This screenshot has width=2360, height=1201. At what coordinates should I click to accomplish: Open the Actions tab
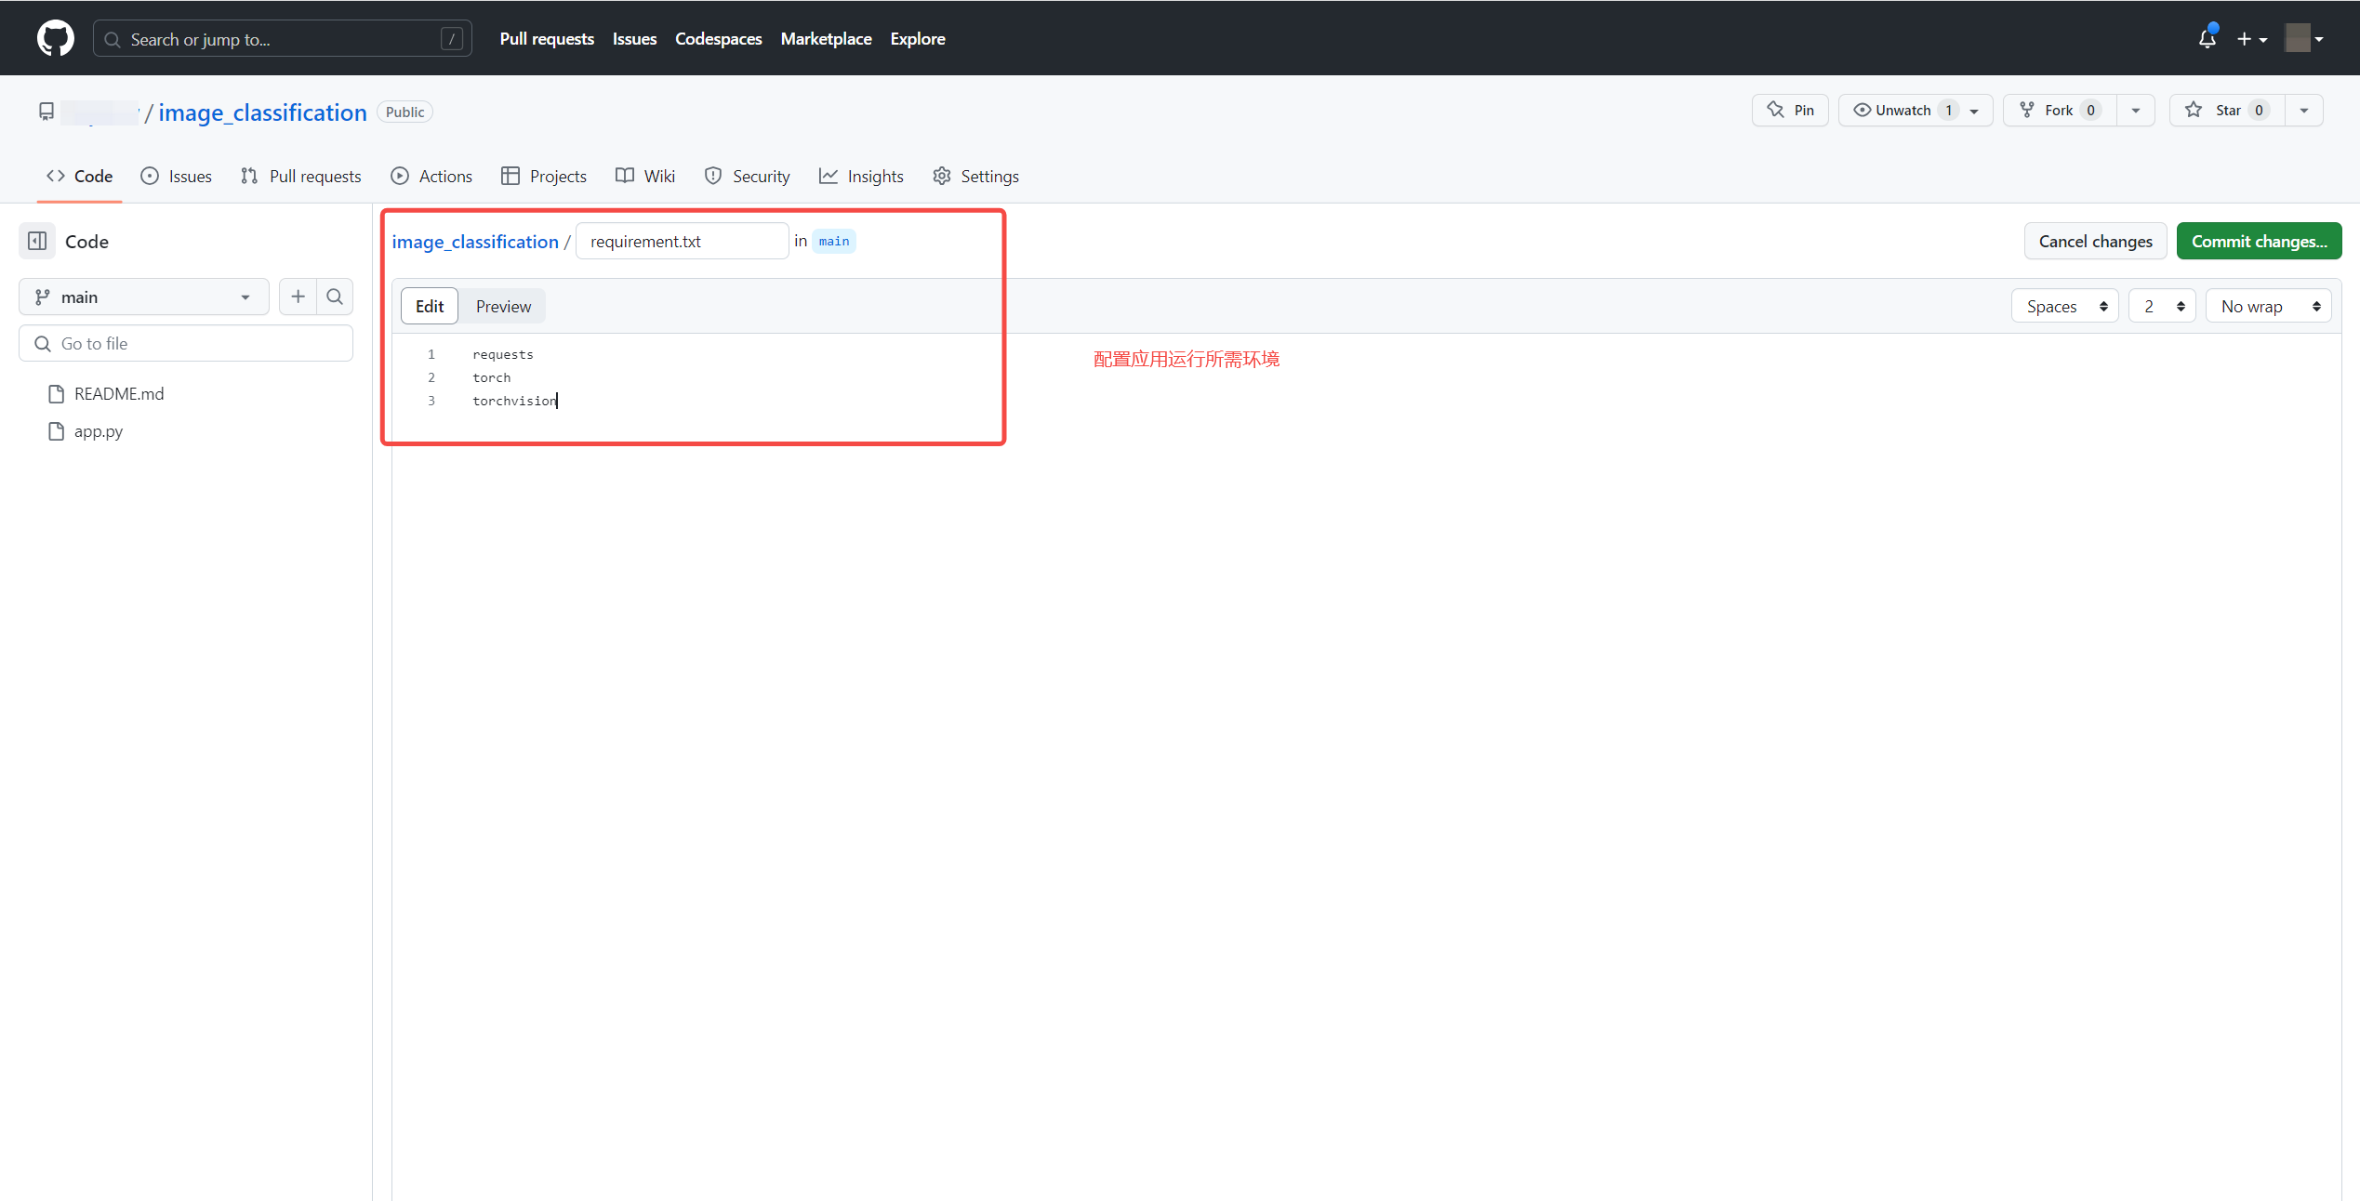click(432, 176)
